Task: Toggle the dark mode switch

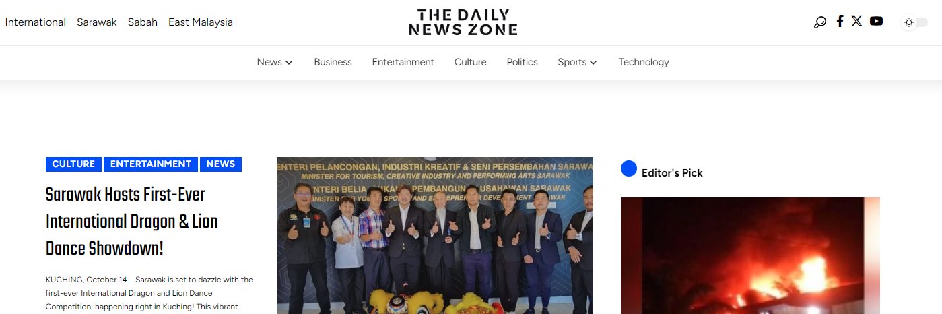Action: 915,22
